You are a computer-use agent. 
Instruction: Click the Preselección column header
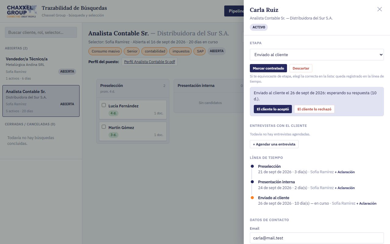tap(133, 88)
